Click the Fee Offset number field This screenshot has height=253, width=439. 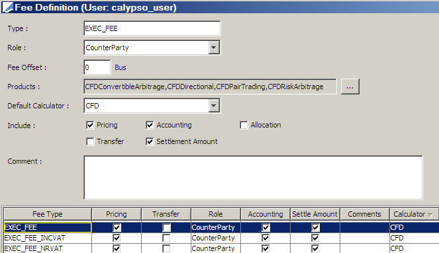[97, 67]
